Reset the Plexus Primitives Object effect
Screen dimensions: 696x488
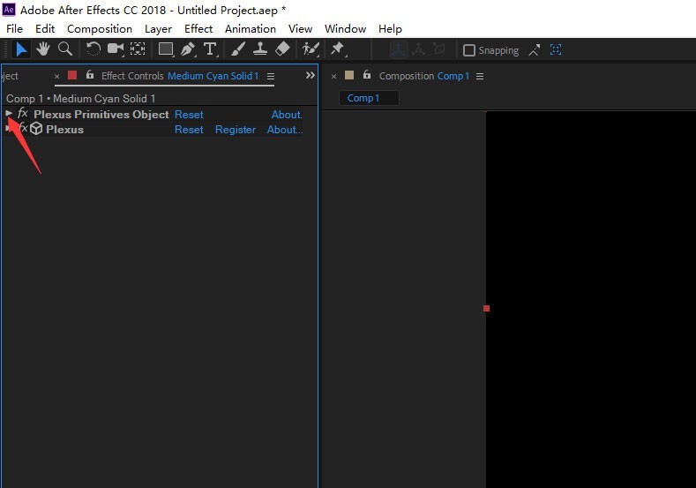point(189,115)
